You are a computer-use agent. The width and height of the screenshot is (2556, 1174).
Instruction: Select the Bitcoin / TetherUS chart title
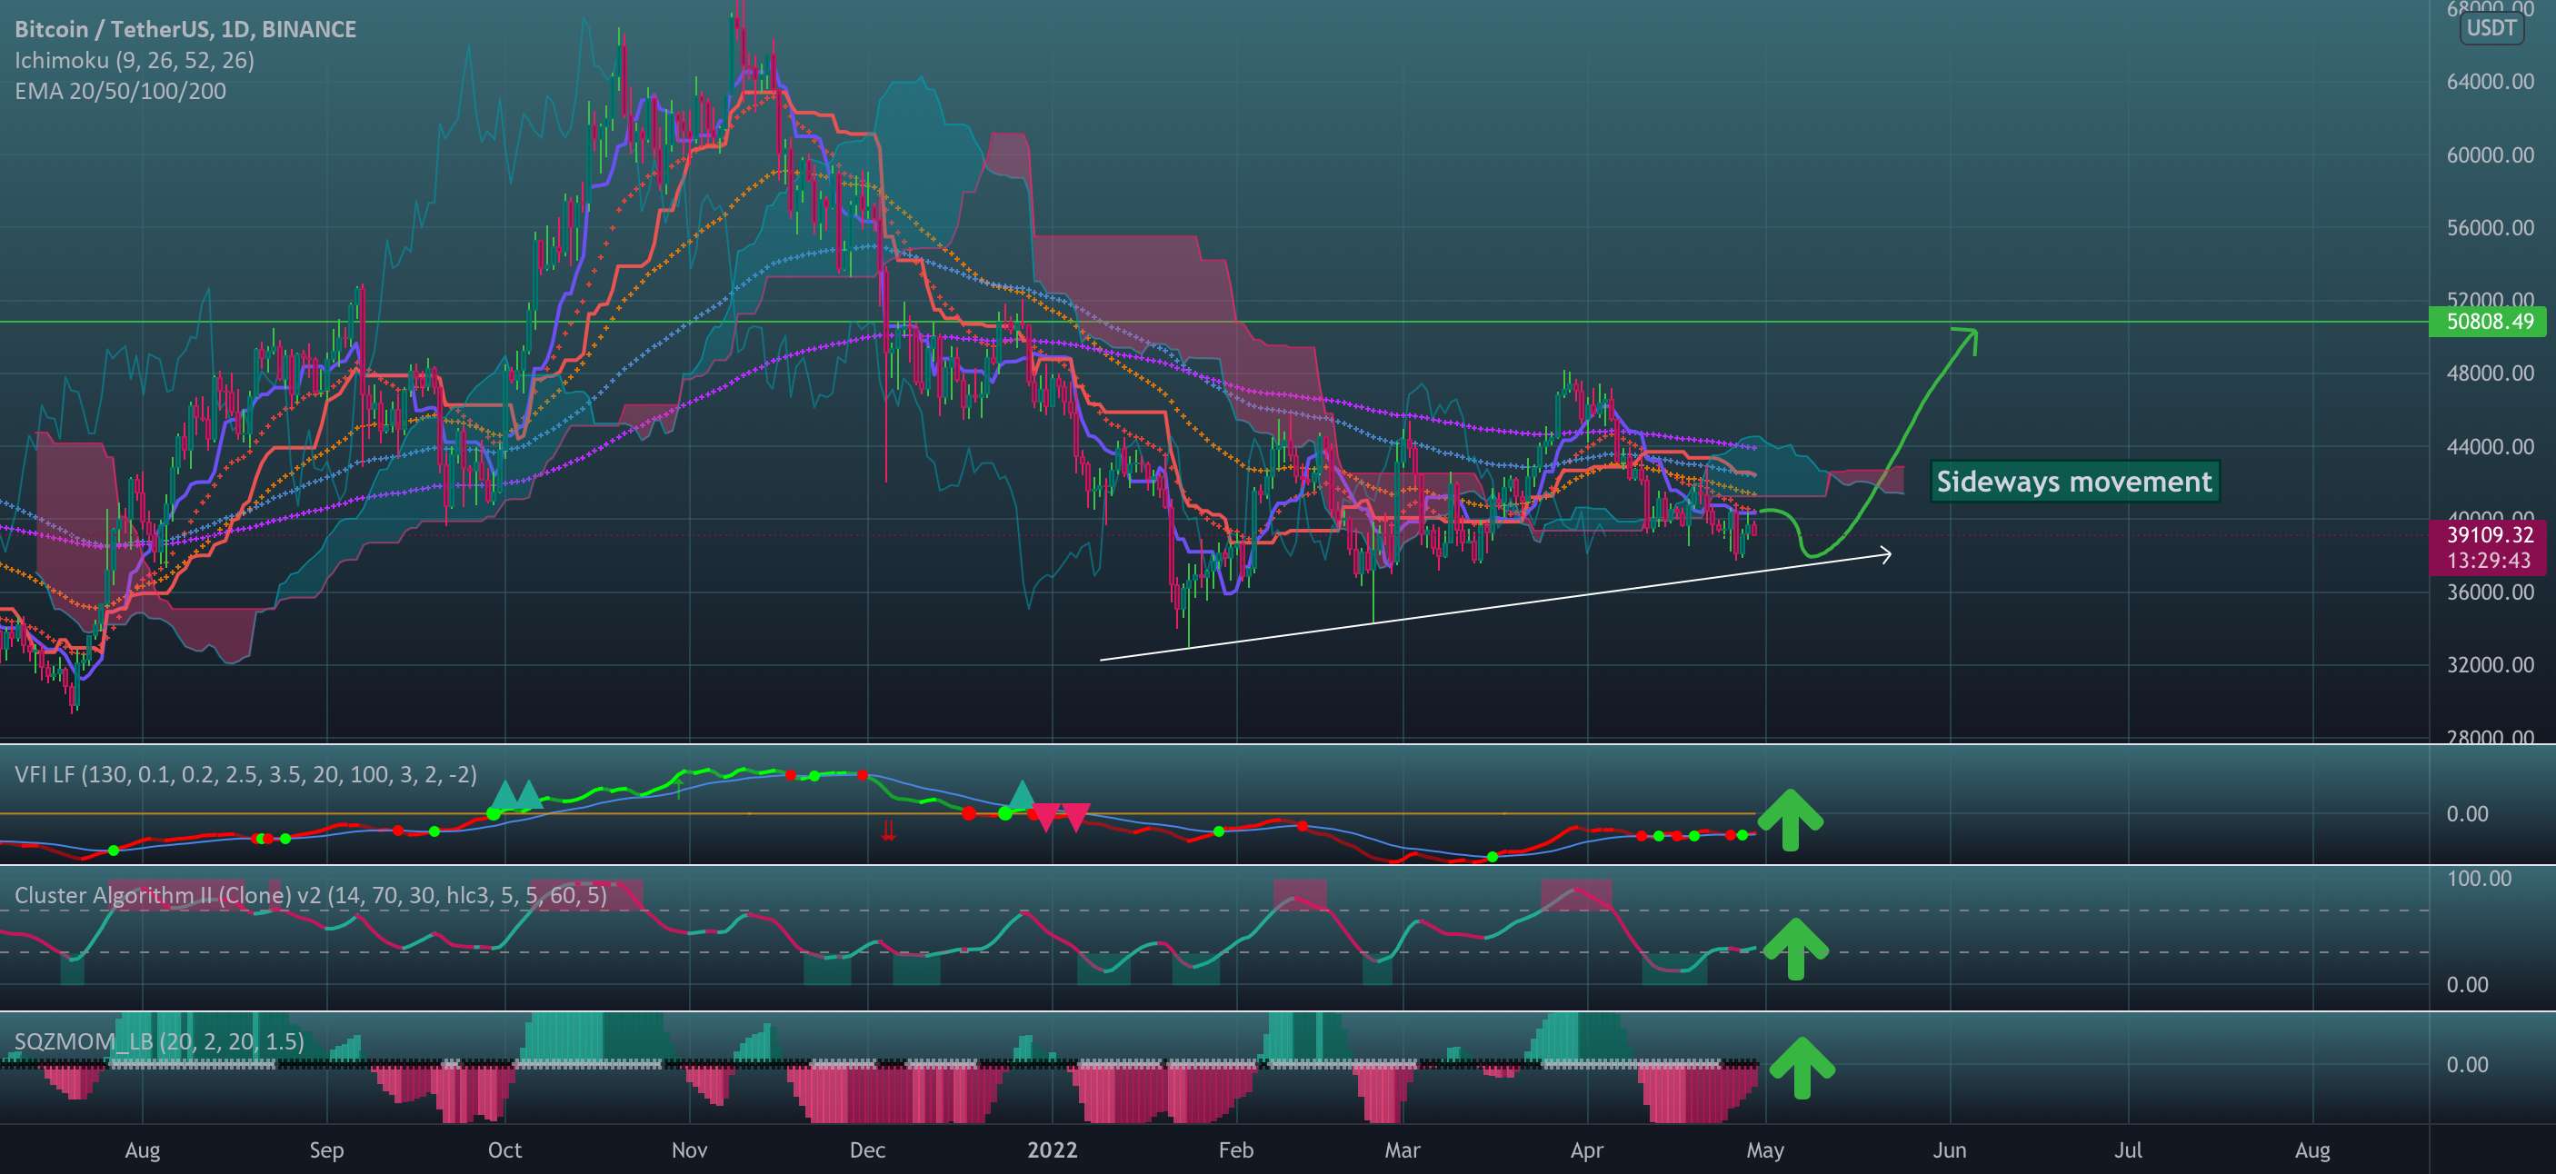pyautogui.click(x=185, y=29)
